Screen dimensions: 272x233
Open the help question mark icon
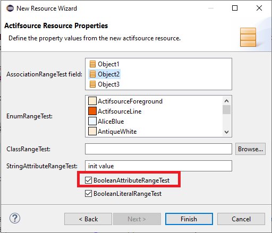pos(15,218)
